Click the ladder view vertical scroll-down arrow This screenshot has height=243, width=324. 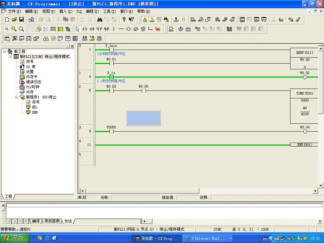tap(321, 185)
